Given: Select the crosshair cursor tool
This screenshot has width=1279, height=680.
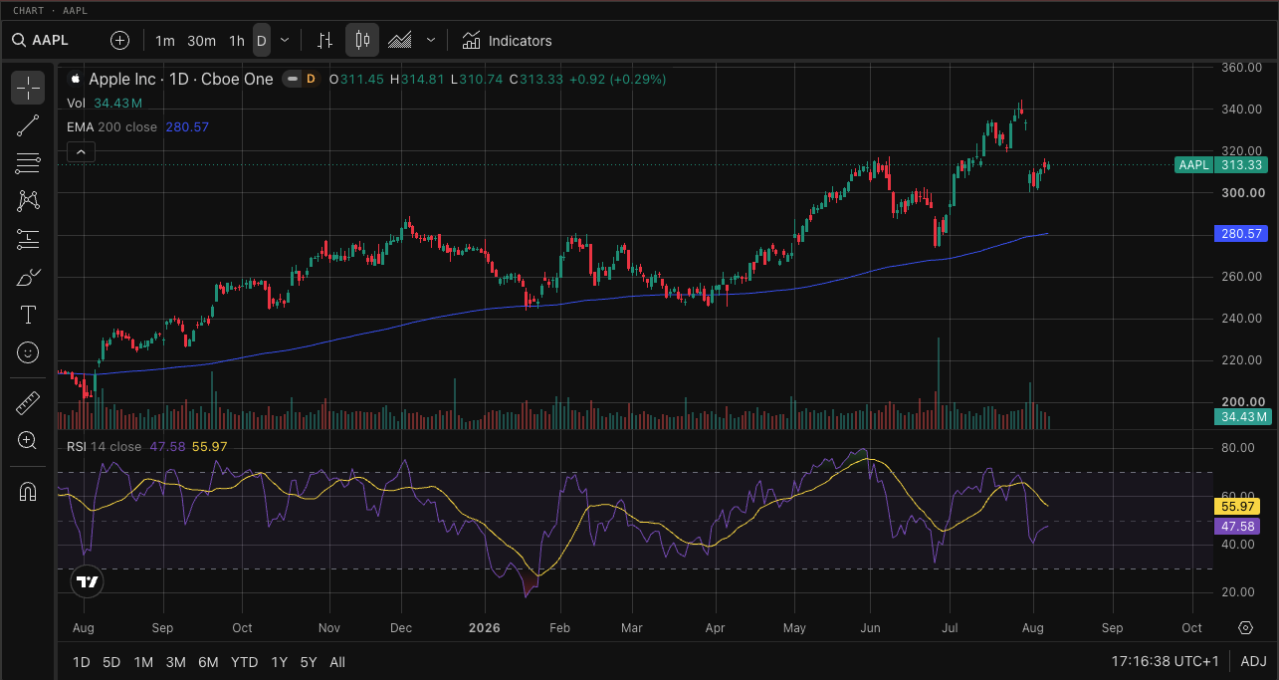Looking at the screenshot, I should (x=28, y=88).
